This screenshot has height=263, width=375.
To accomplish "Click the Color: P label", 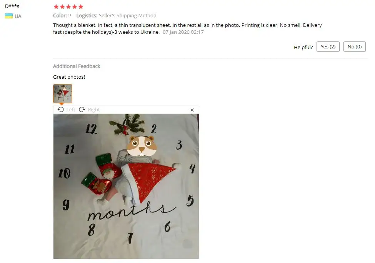I will [x=62, y=15].
